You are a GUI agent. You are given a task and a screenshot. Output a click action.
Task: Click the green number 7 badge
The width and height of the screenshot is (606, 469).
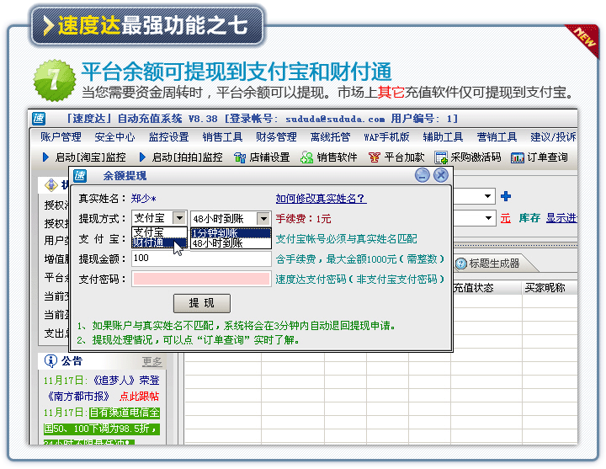tap(55, 81)
